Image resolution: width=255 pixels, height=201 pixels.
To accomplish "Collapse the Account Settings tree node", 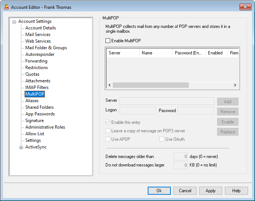I will click(14, 22).
